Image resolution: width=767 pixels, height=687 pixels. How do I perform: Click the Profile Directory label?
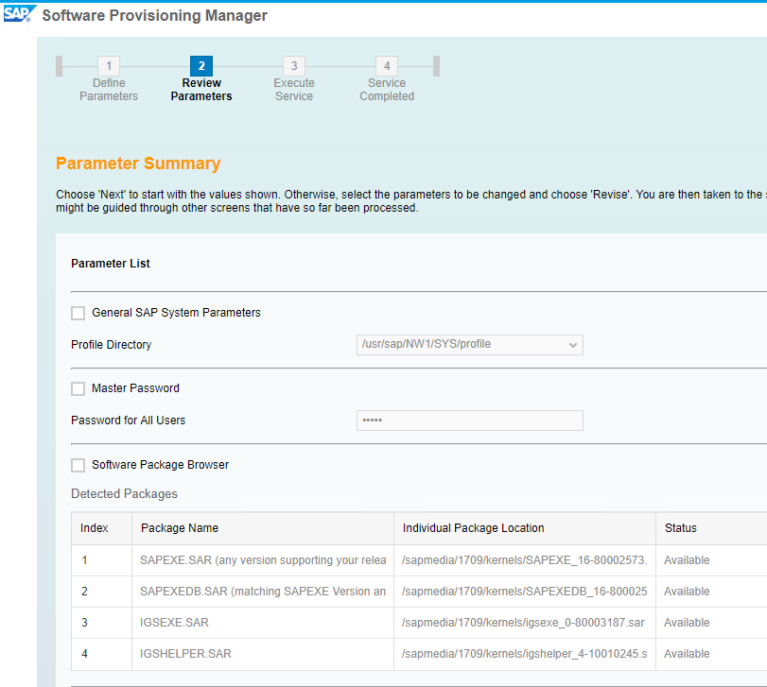point(111,345)
